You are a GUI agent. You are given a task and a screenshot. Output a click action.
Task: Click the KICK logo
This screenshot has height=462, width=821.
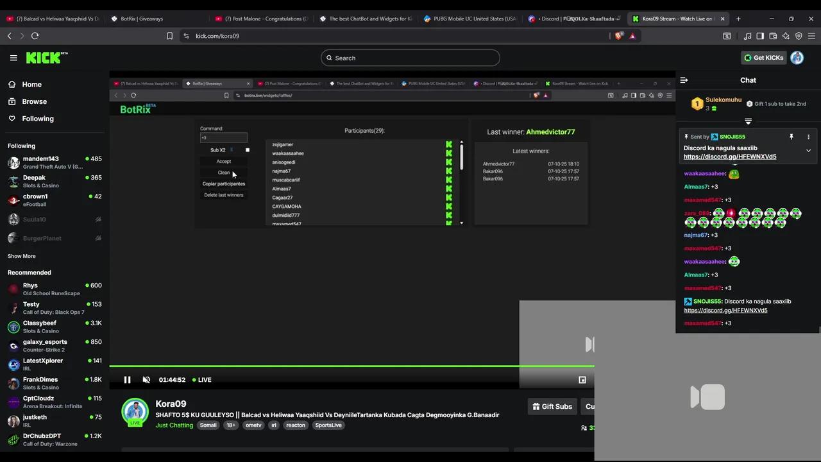(47, 58)
